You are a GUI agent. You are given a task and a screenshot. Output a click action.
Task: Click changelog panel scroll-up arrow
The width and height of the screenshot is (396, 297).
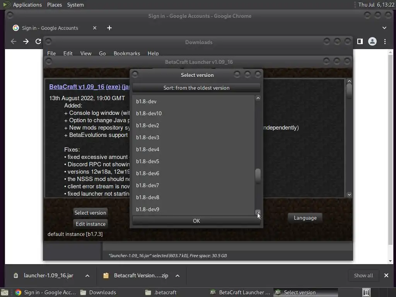pos(349,81)
